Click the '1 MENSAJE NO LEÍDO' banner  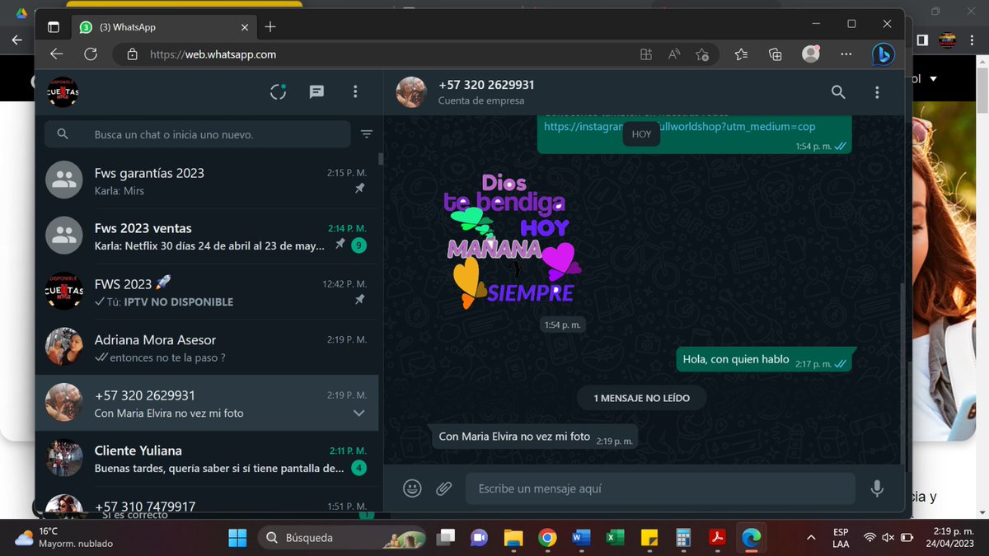click(x=642, y=398)
